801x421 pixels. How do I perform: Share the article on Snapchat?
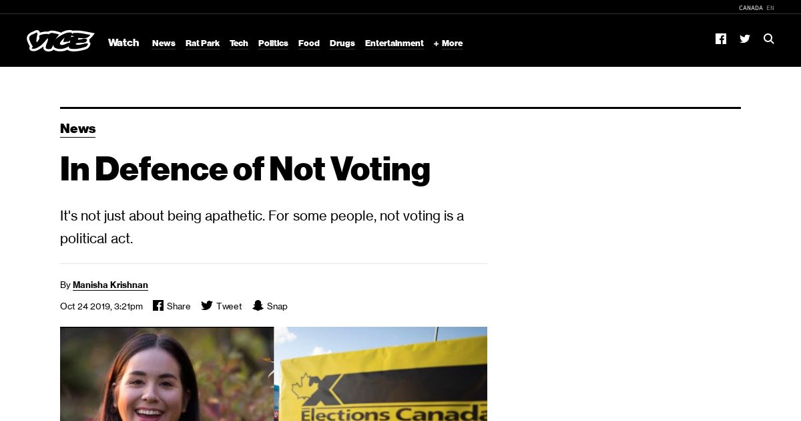tap(258, 305)
